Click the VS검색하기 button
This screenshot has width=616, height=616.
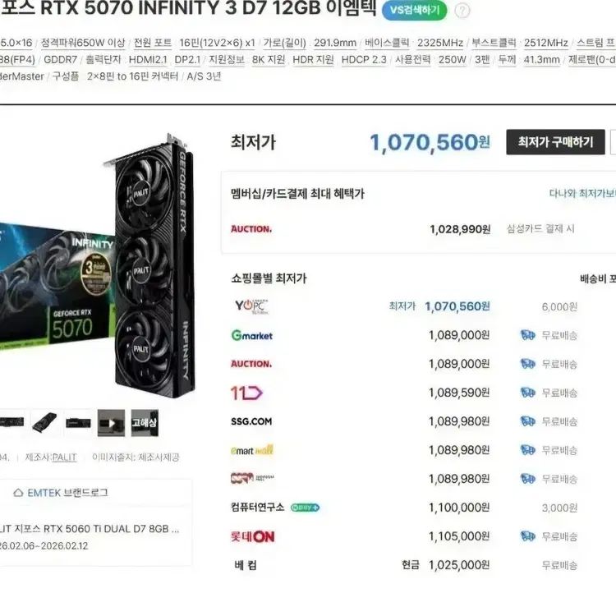coord(414,10)
